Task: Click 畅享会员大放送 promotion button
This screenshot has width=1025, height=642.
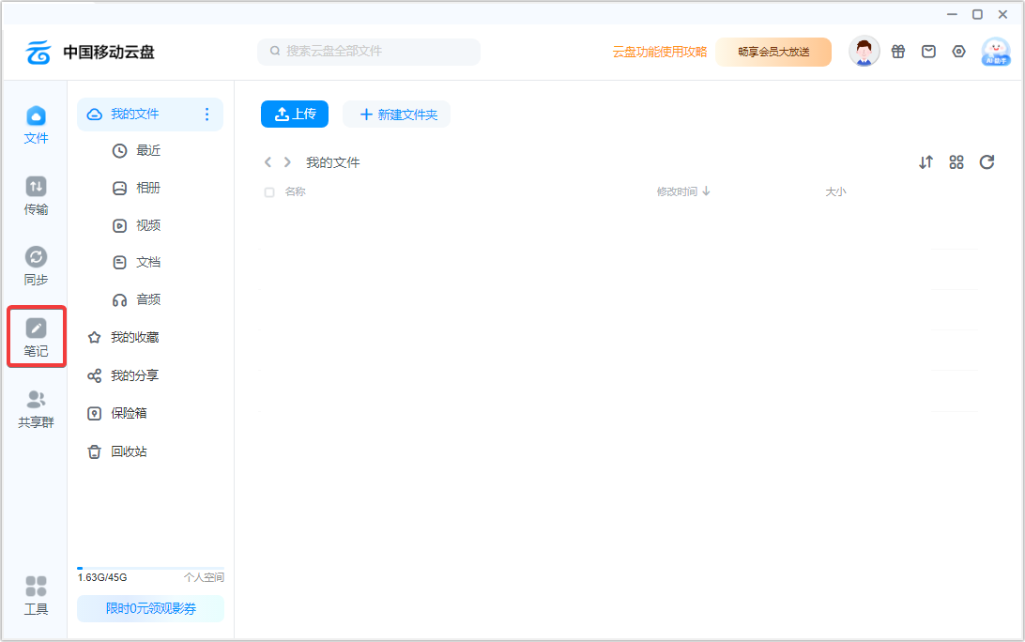Action: [773, 52]
